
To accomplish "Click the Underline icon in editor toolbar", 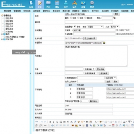I will click(57, 122).
